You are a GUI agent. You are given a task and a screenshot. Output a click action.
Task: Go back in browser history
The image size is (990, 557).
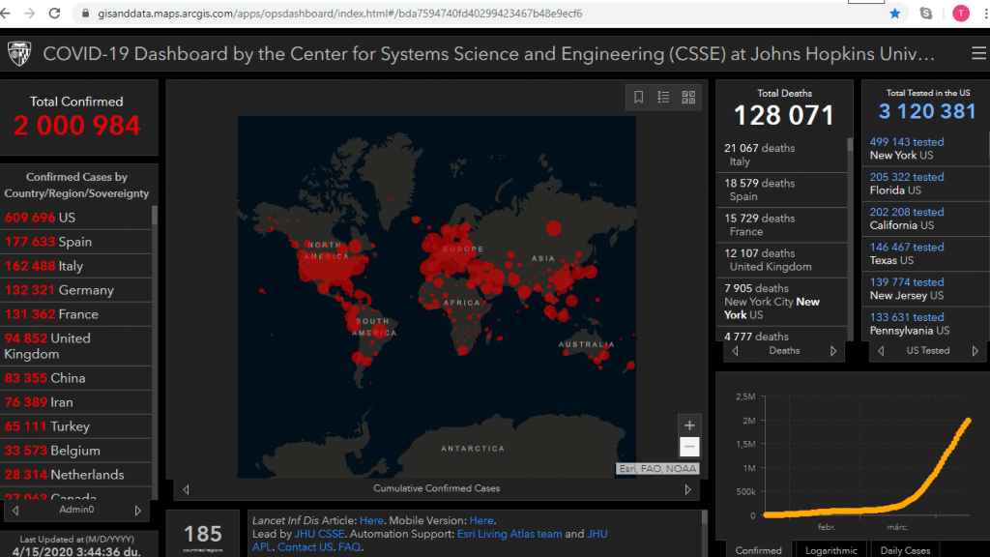pos(6,14)
